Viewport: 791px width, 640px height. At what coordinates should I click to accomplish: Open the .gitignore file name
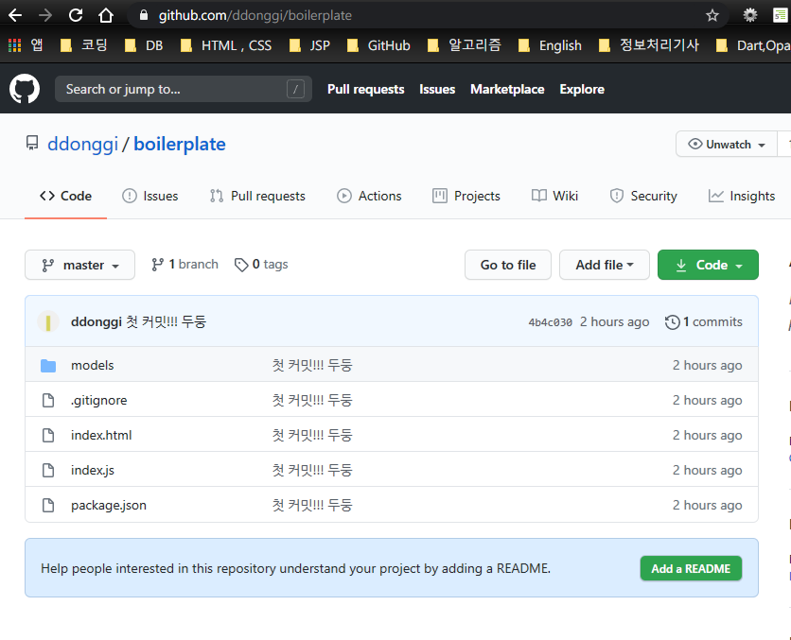pos(98,400)
